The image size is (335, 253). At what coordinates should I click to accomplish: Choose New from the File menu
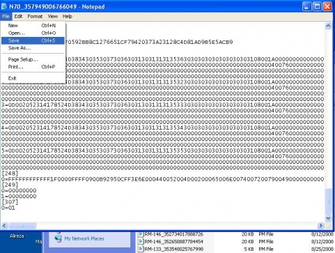(33, 26)
